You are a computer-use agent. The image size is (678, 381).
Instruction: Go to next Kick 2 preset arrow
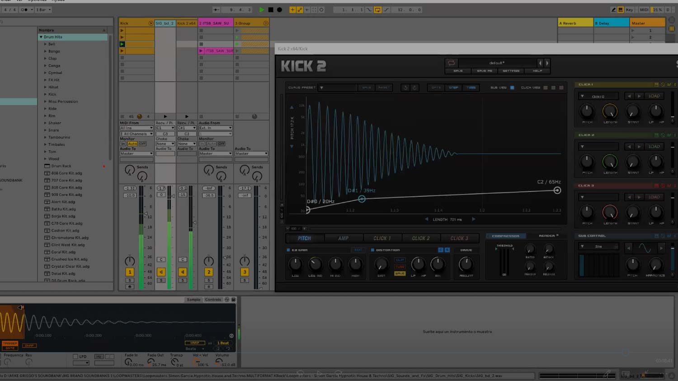coord(547,63)
